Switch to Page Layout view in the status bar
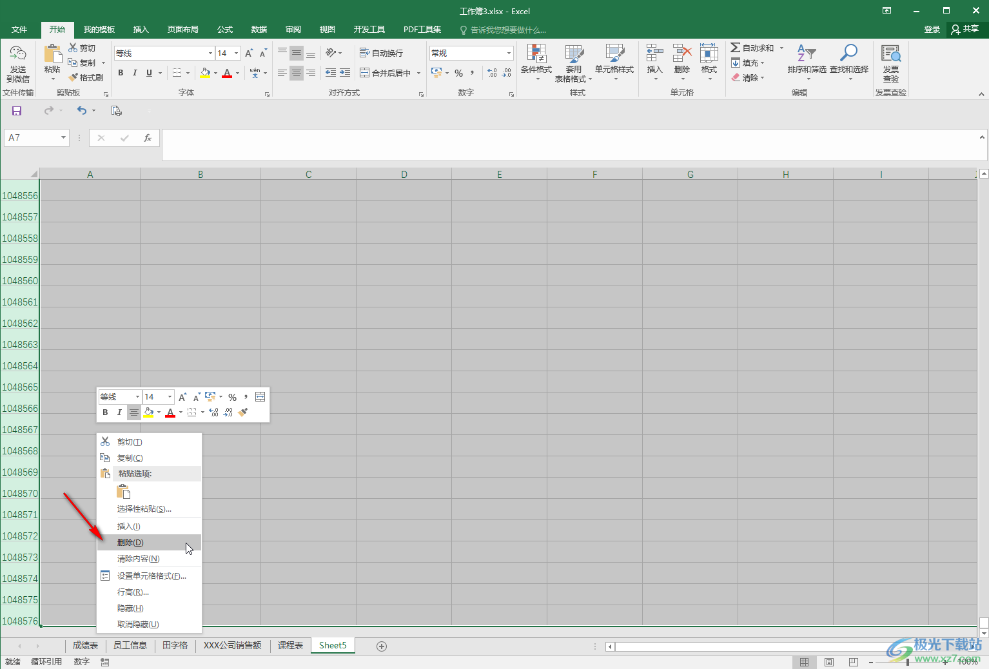This screenshot has width=989, height=669. [829, 662]
